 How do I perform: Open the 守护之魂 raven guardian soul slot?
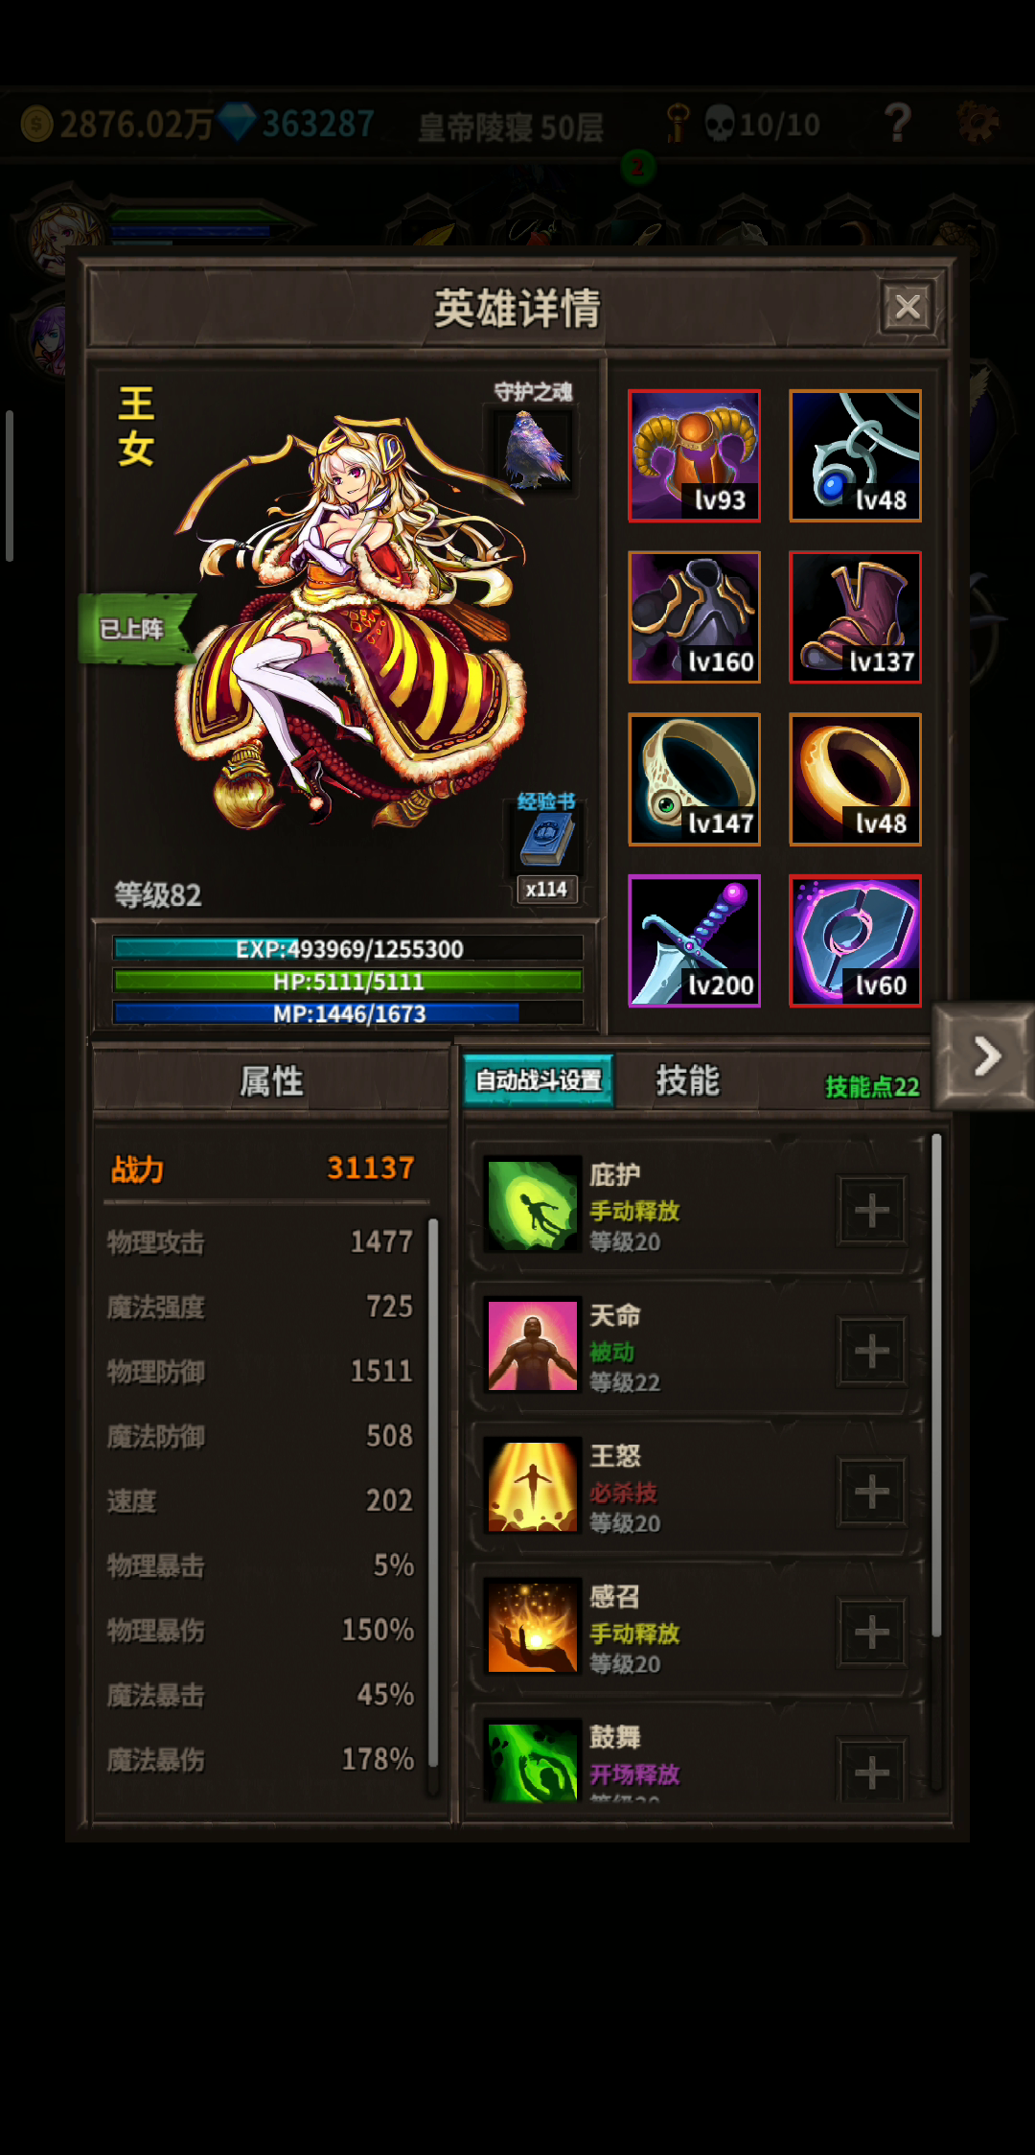coord(535,449)
